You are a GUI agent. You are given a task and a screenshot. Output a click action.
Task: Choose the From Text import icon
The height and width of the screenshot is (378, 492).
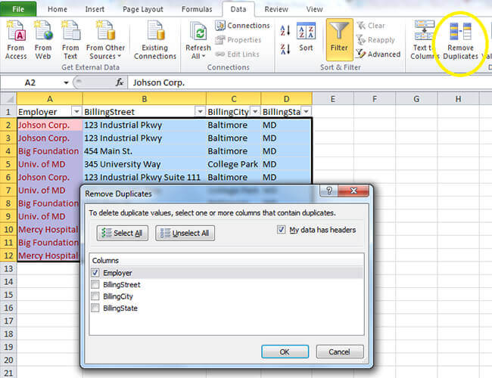70,39
